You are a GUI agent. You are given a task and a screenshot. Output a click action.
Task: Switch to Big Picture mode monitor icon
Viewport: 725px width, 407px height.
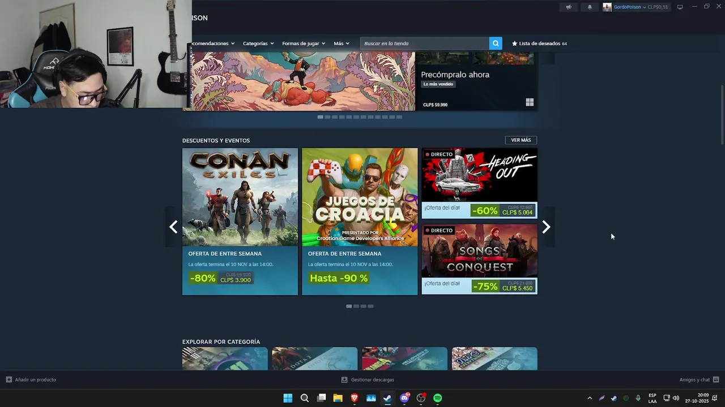click(x=680, y=7)
